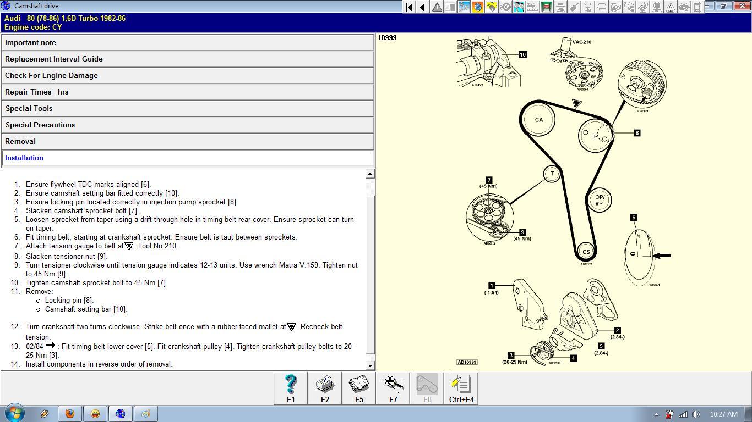Expand the Replacement Interval Guide section
752x422 pixels.
(187, 59)
